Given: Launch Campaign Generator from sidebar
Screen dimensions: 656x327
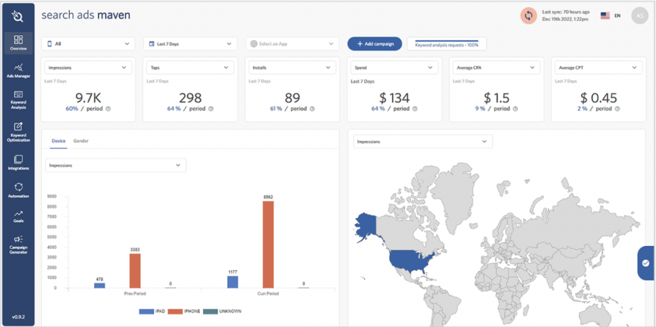Looking at the screenshot, I should click(18, 244).
